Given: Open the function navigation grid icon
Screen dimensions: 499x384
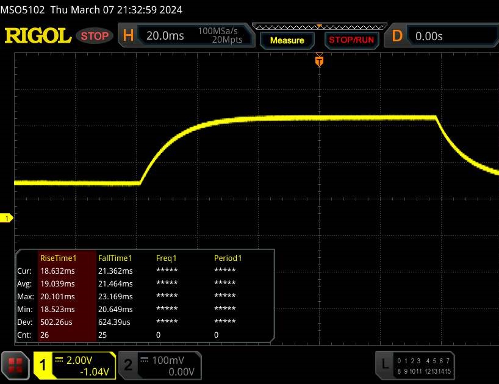Looking at the screenshot, I should tap(16, 364).
